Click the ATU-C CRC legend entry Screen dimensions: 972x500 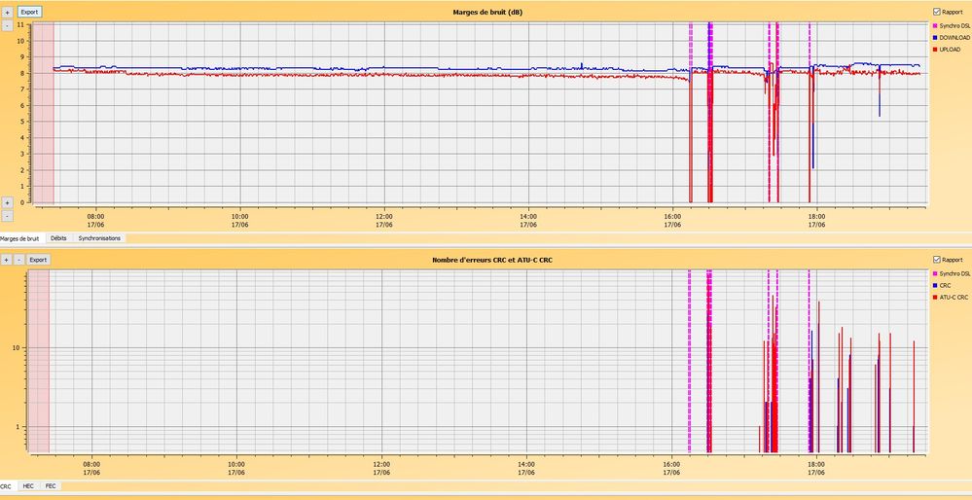[954, 297]
